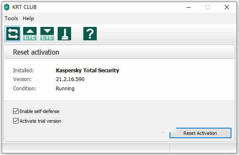Click the Reset activation panel heading
Image resolution: width=239 pixels, height=155 pixels.
(x=36, y=52)
